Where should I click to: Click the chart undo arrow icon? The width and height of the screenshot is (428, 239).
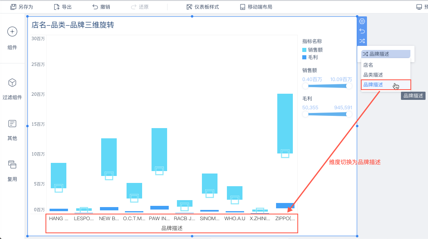(x=362, y=31)
